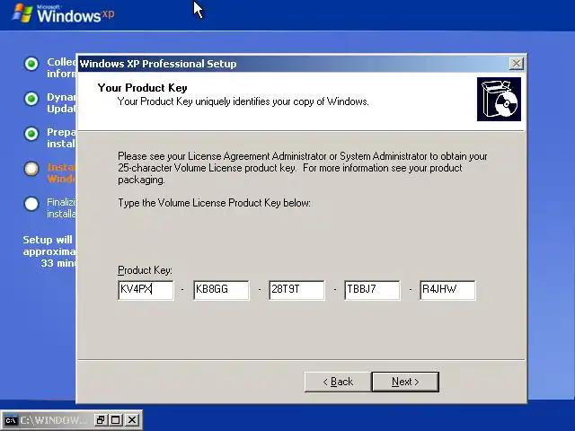Viewport: 575px width, 431px height.
Task: Click the Finalizing installation step indicator
Action: [x=31, y=204]
